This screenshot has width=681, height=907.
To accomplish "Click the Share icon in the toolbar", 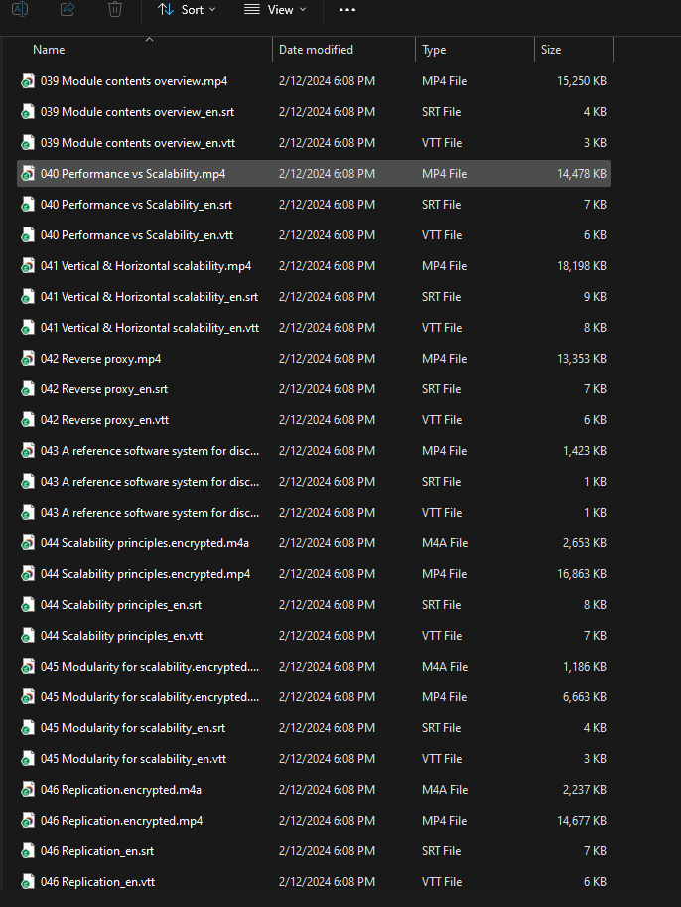I will click(68, 9).
